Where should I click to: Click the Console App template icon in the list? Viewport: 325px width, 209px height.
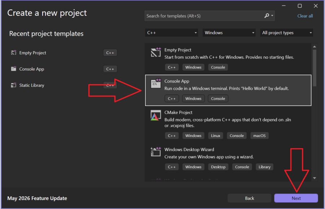(x=156, y=83)
